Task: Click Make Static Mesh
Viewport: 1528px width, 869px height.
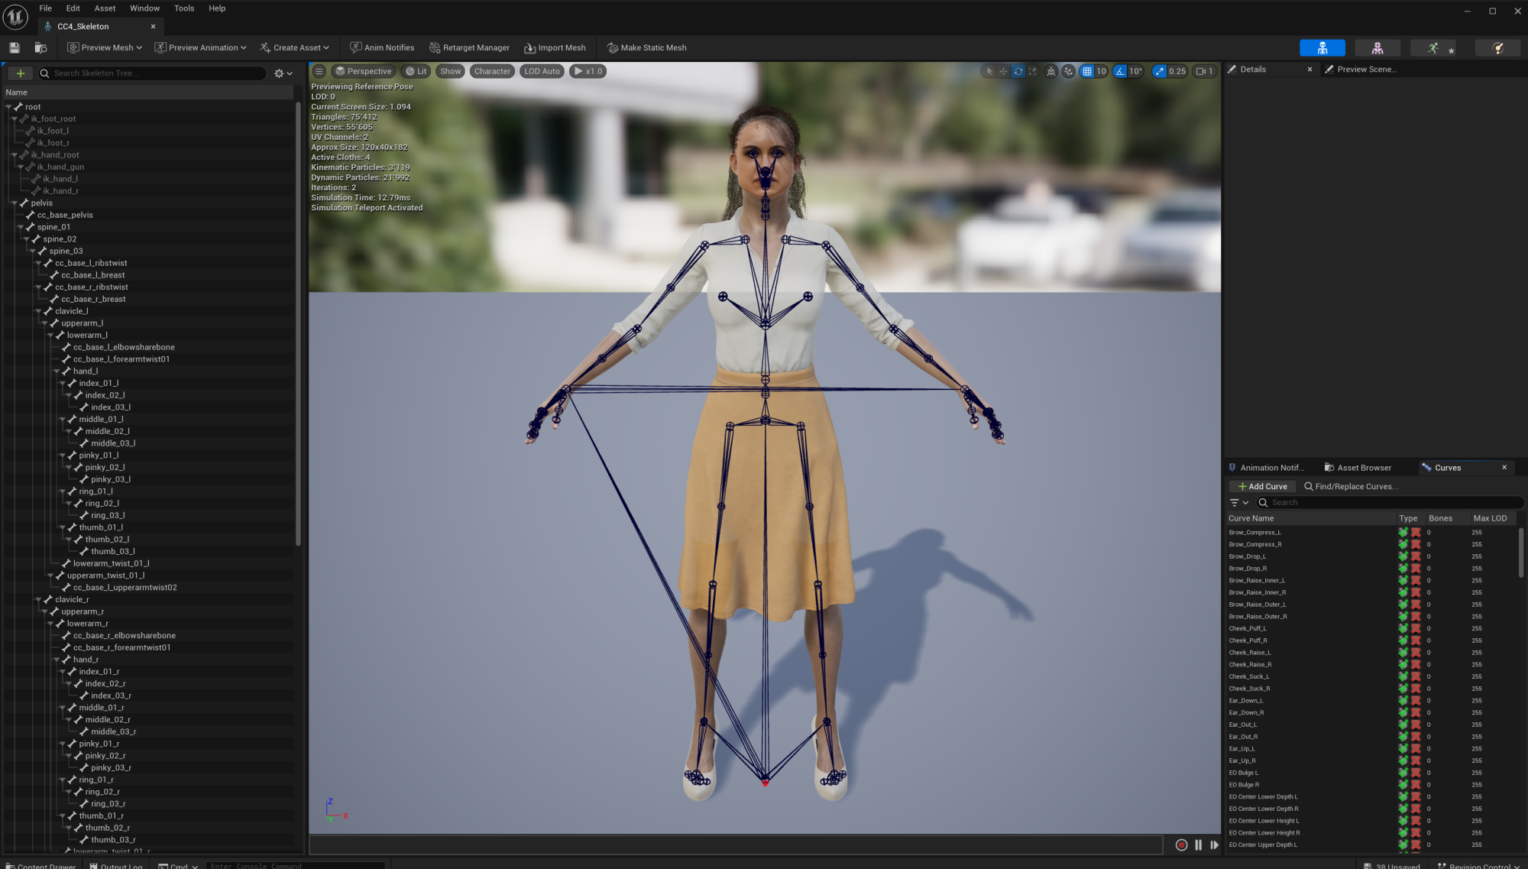Action: point(646,47)
